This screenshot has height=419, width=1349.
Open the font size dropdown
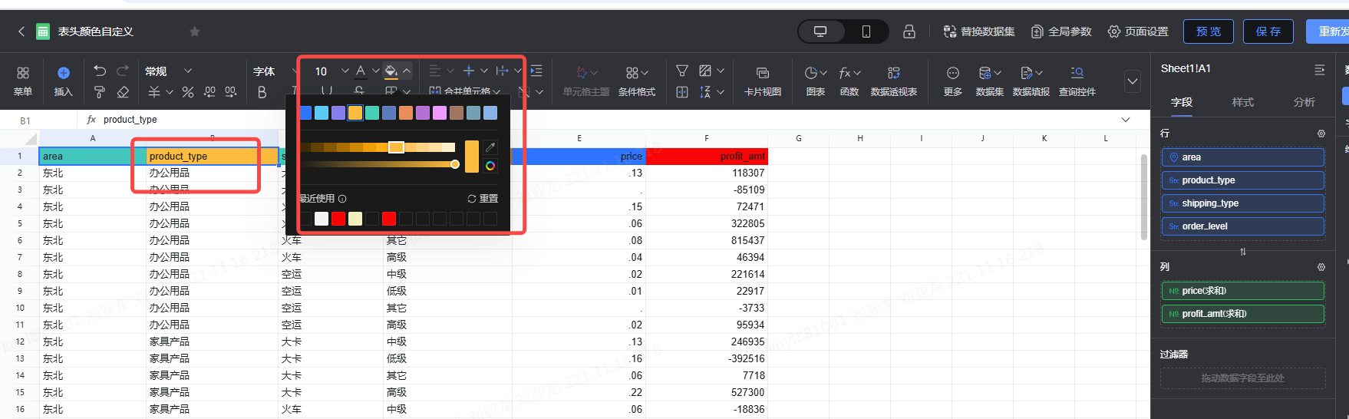[345, 71]
